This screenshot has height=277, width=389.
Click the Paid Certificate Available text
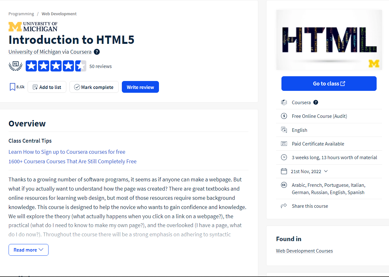318,144
